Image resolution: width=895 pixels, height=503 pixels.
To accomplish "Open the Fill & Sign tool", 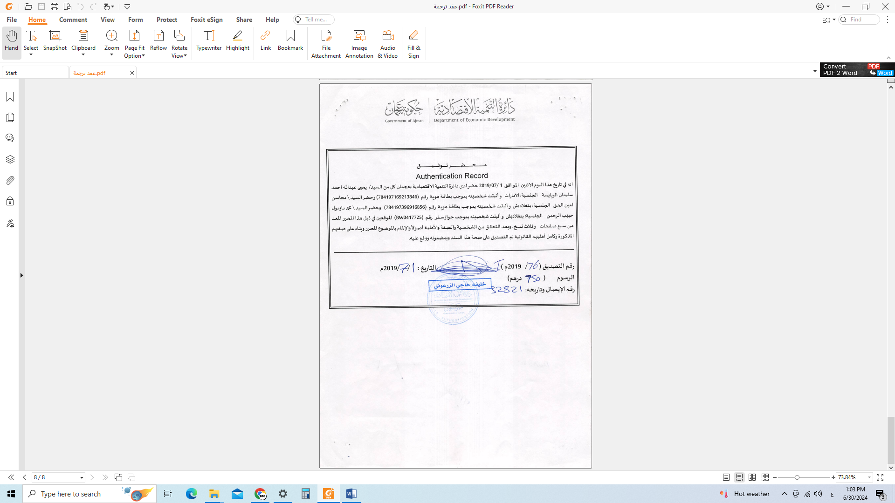I will [413, 44].
